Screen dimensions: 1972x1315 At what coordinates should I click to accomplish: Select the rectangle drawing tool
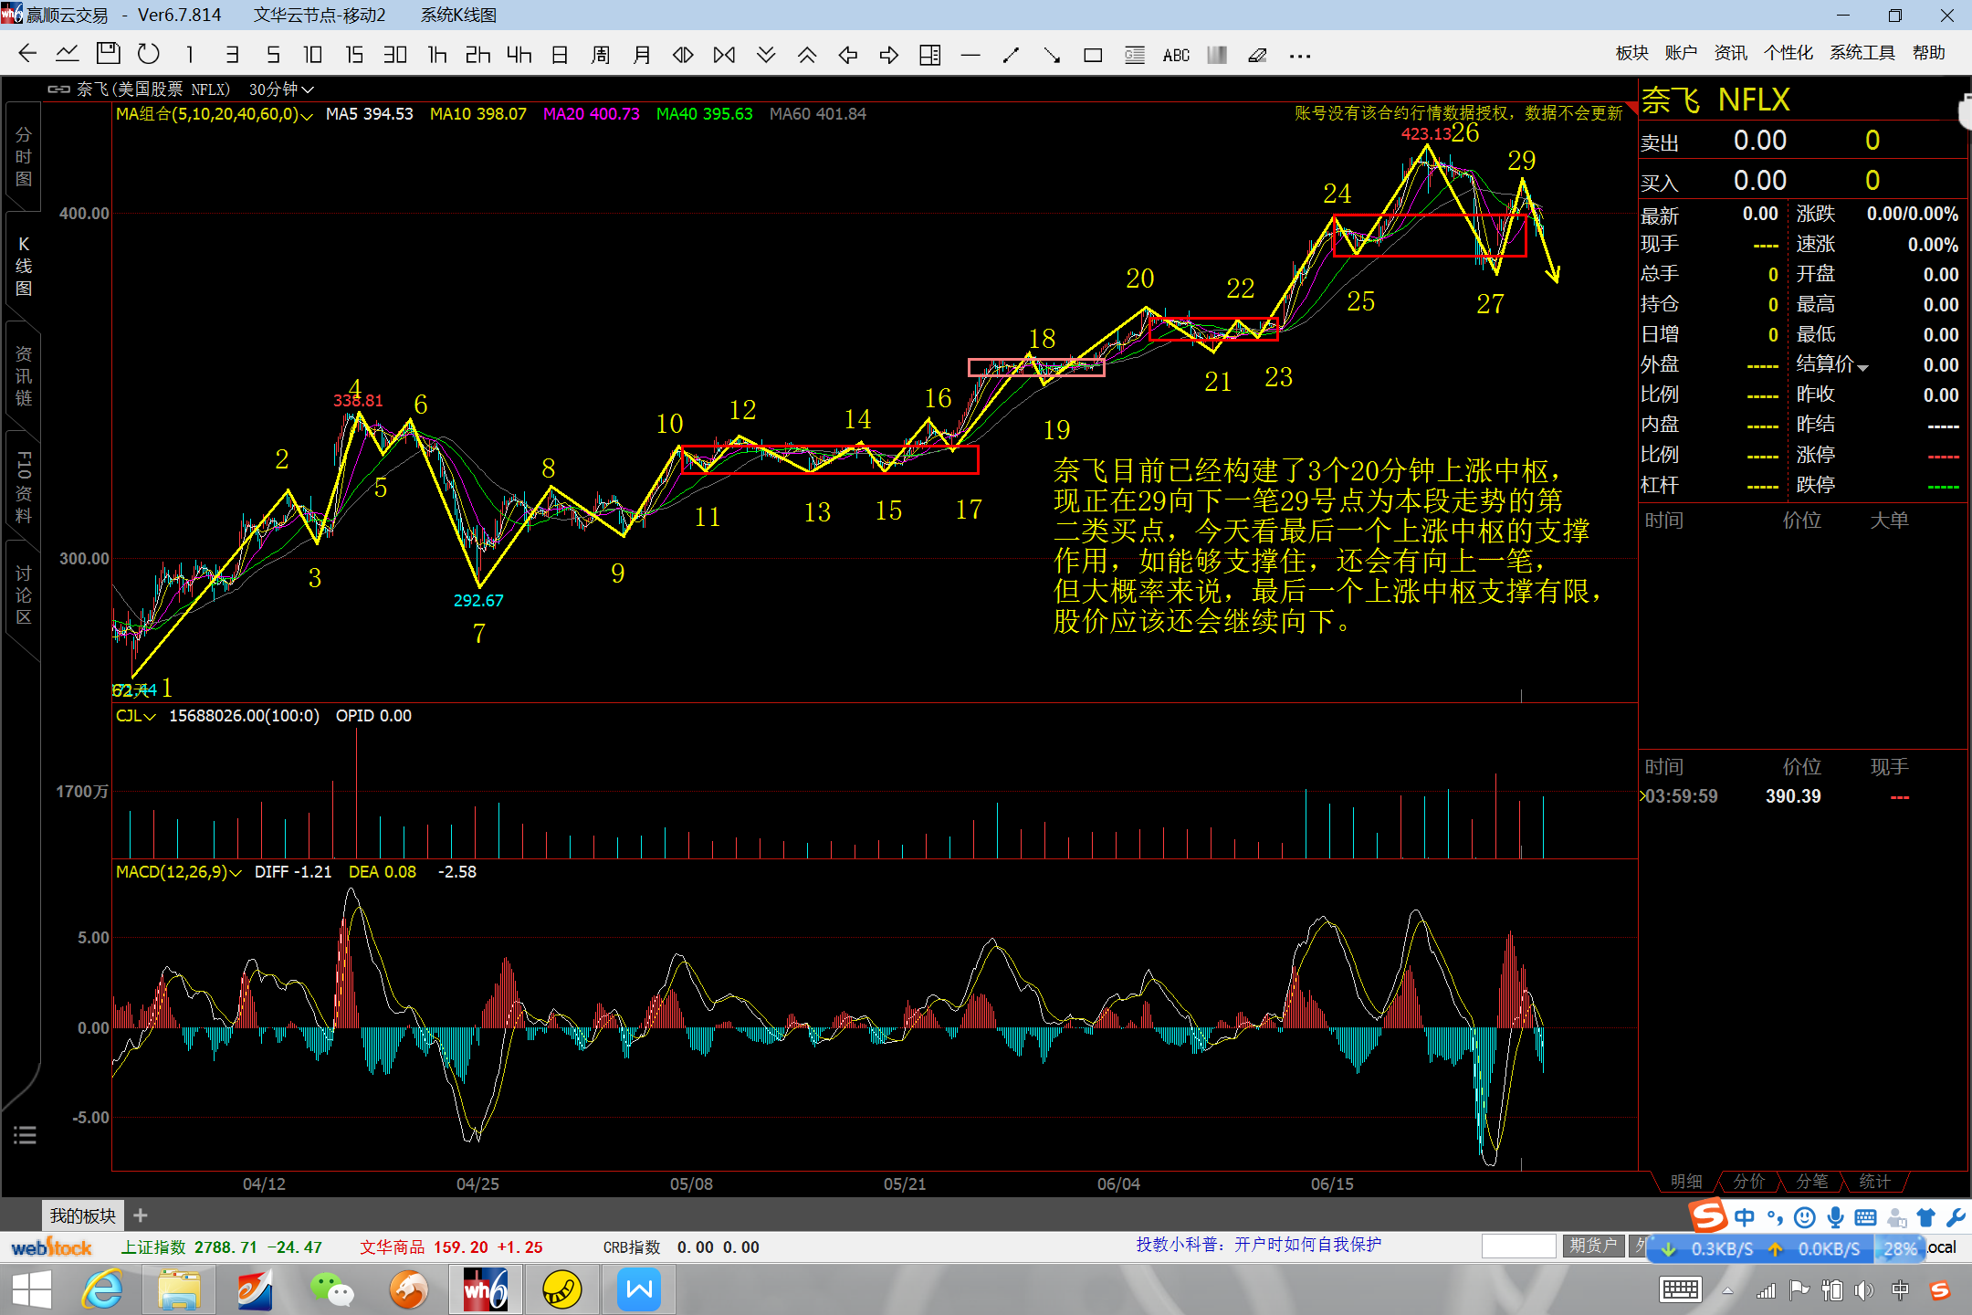click(1092, 56)
